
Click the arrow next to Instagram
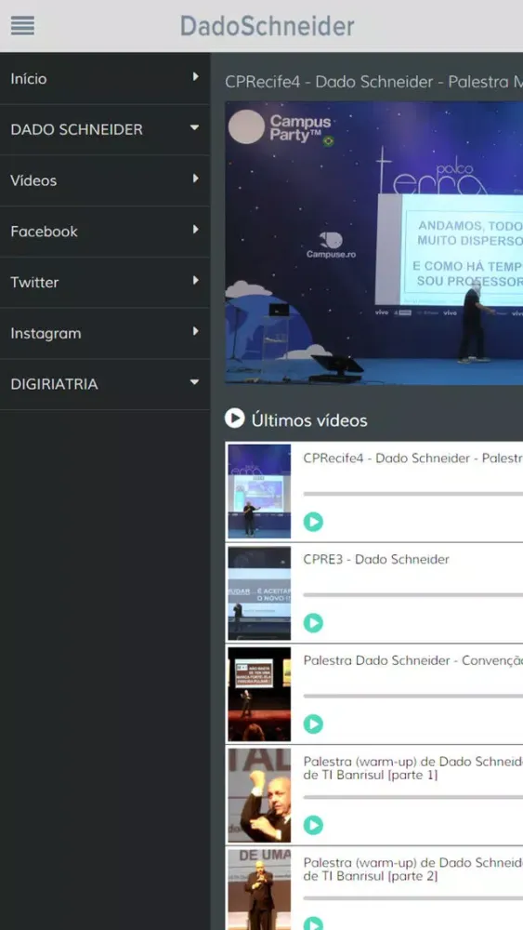click(x=195, y=332)
